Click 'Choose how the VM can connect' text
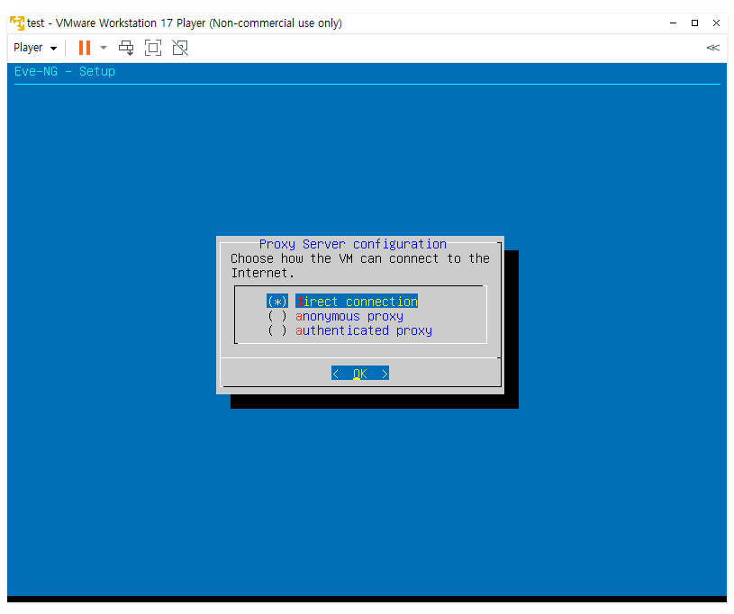This screenshot has height=614, width=734. [x=334, y=258]
